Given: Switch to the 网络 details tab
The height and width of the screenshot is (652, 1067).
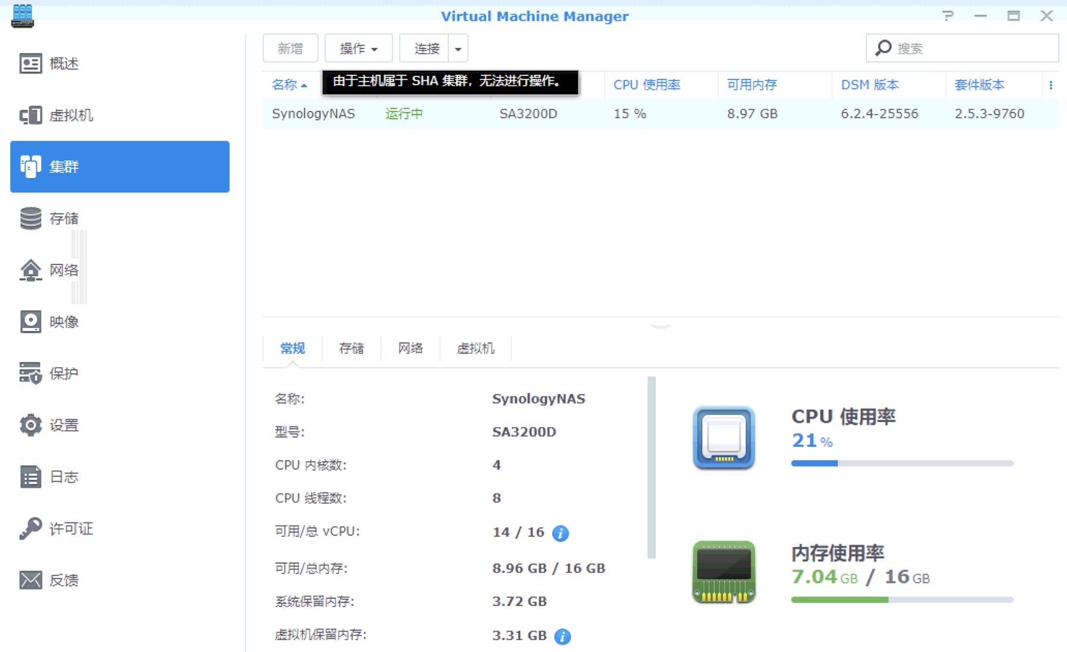Looking at the screenshot, I should (x=410, y=349).
